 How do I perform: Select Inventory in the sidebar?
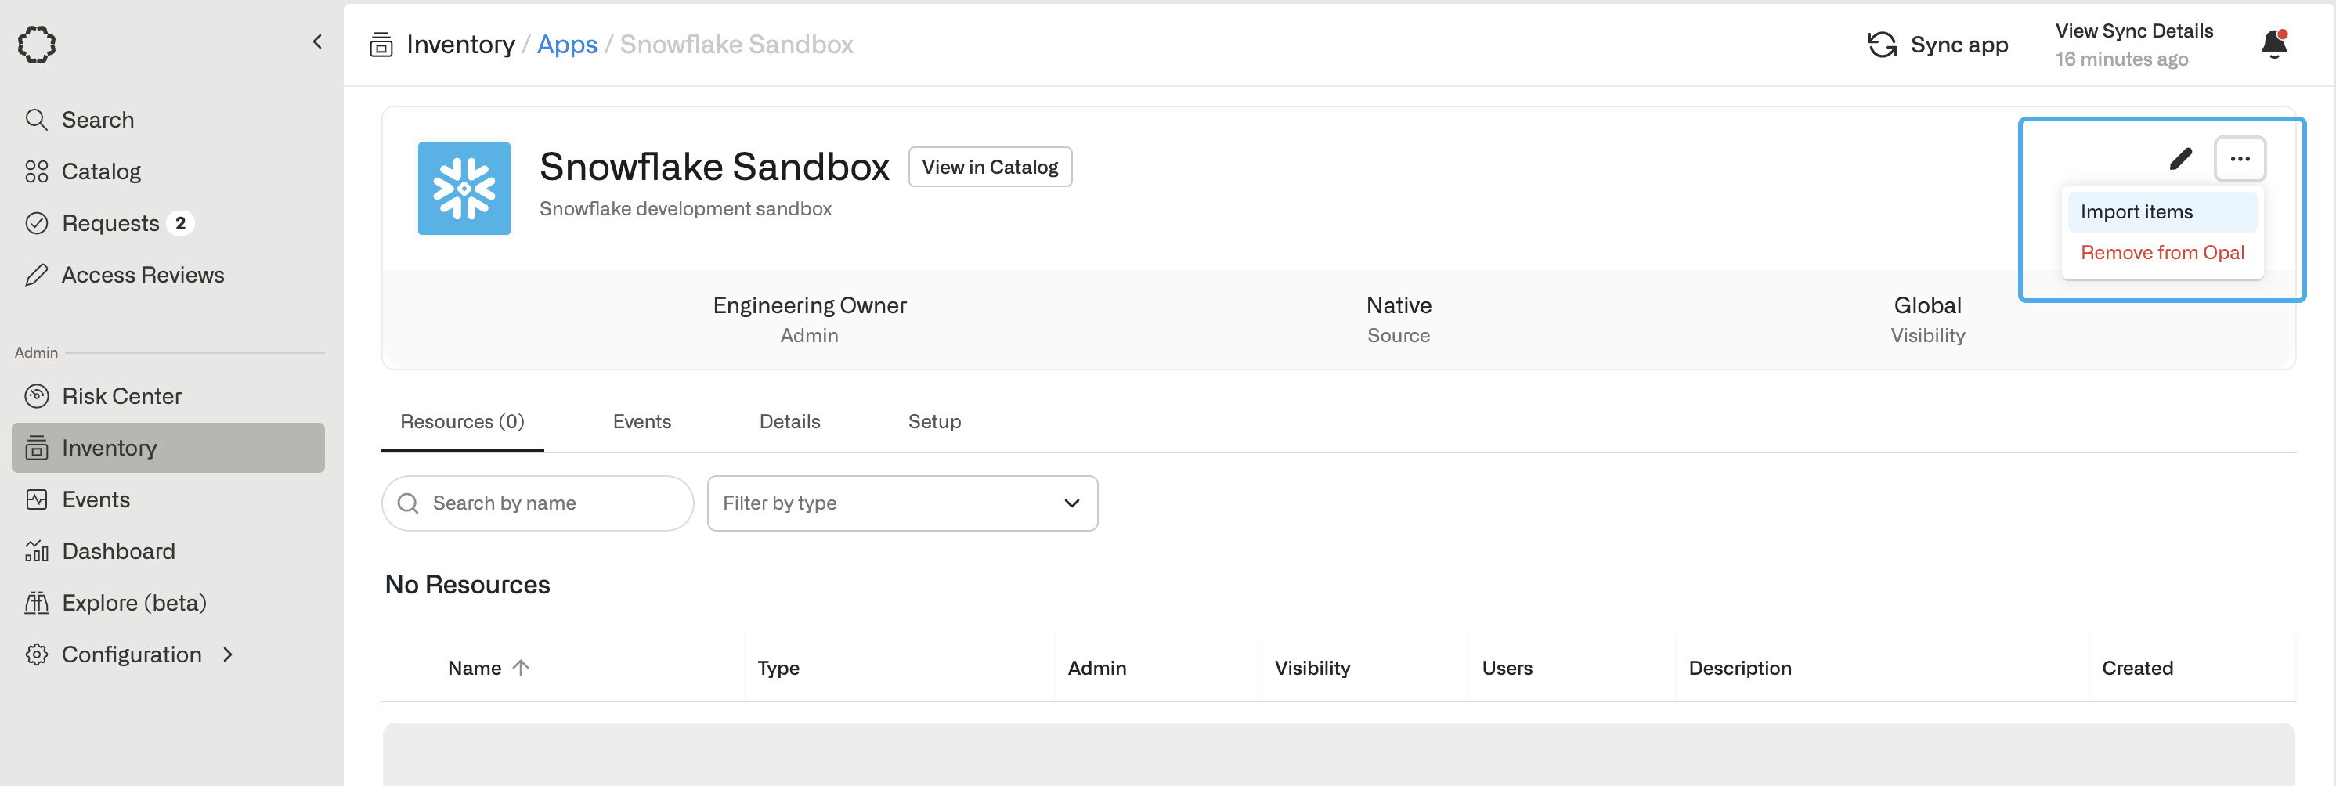(168, 448)
